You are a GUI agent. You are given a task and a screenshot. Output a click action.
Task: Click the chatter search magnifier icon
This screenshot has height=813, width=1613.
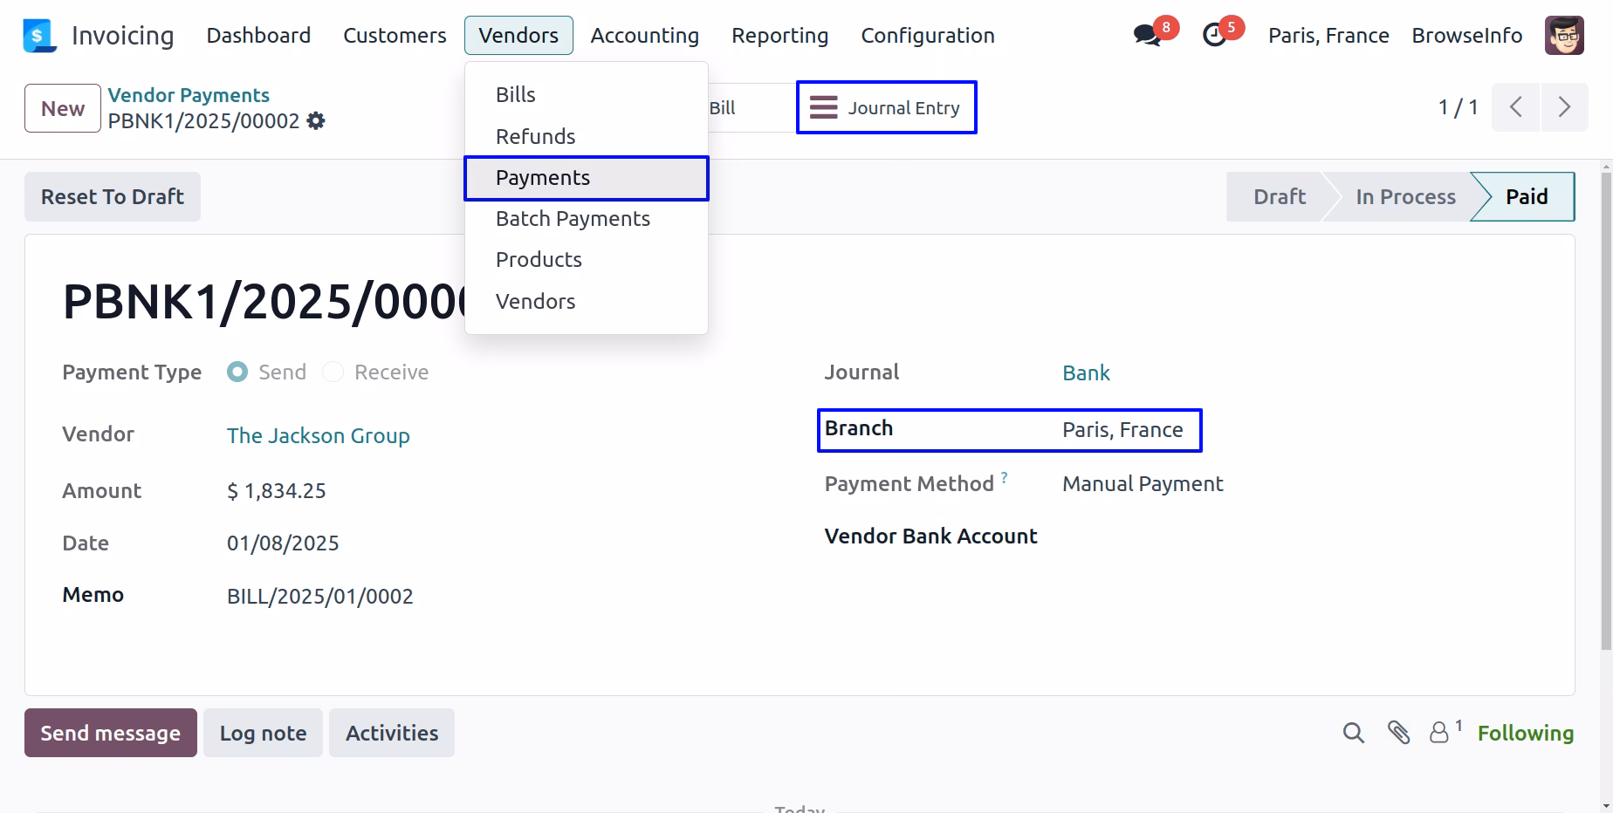click(1353, 733)
